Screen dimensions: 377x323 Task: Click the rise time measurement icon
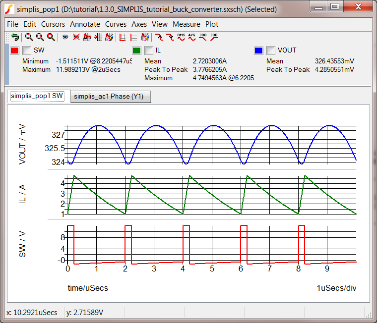tap(159, 37)
